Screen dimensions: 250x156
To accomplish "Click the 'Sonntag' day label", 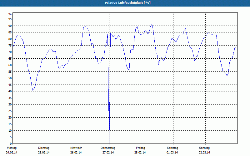I will (x=204, y=148).
